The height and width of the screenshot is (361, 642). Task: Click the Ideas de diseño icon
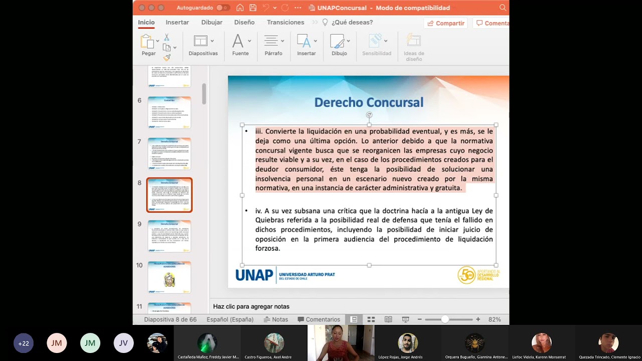point(414,41)
